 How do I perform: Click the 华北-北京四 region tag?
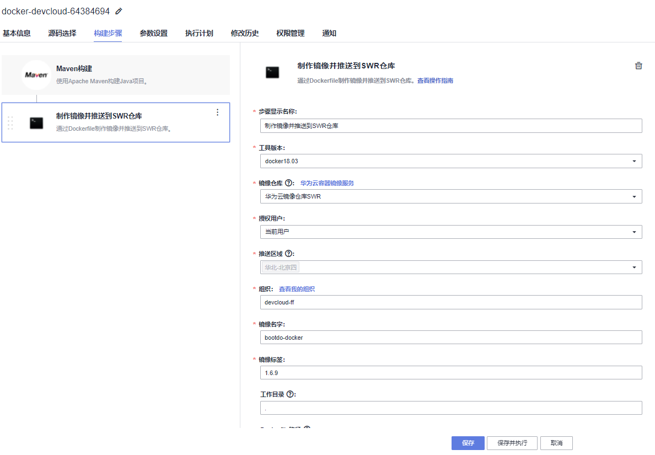pos(280,267)
